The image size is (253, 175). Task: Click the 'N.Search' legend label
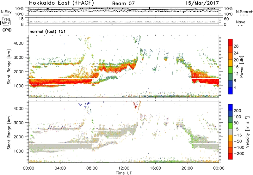(x=244, y=12)
